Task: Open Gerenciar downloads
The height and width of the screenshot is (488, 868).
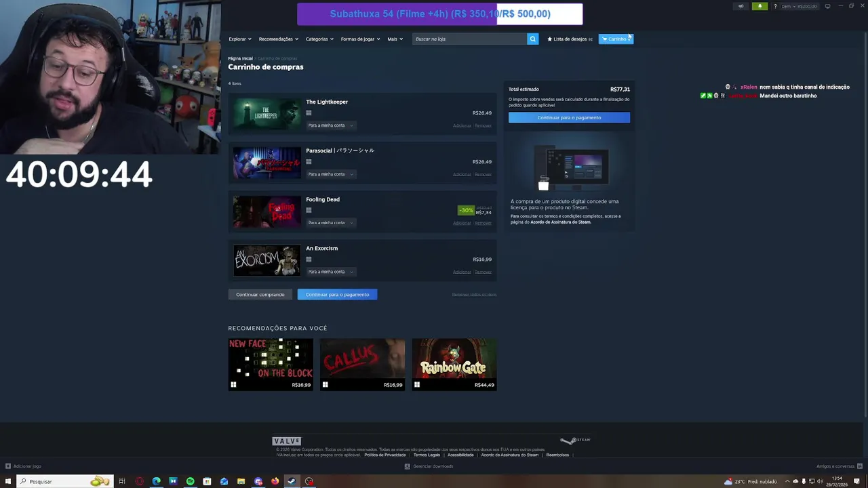Action: [429, 466]
